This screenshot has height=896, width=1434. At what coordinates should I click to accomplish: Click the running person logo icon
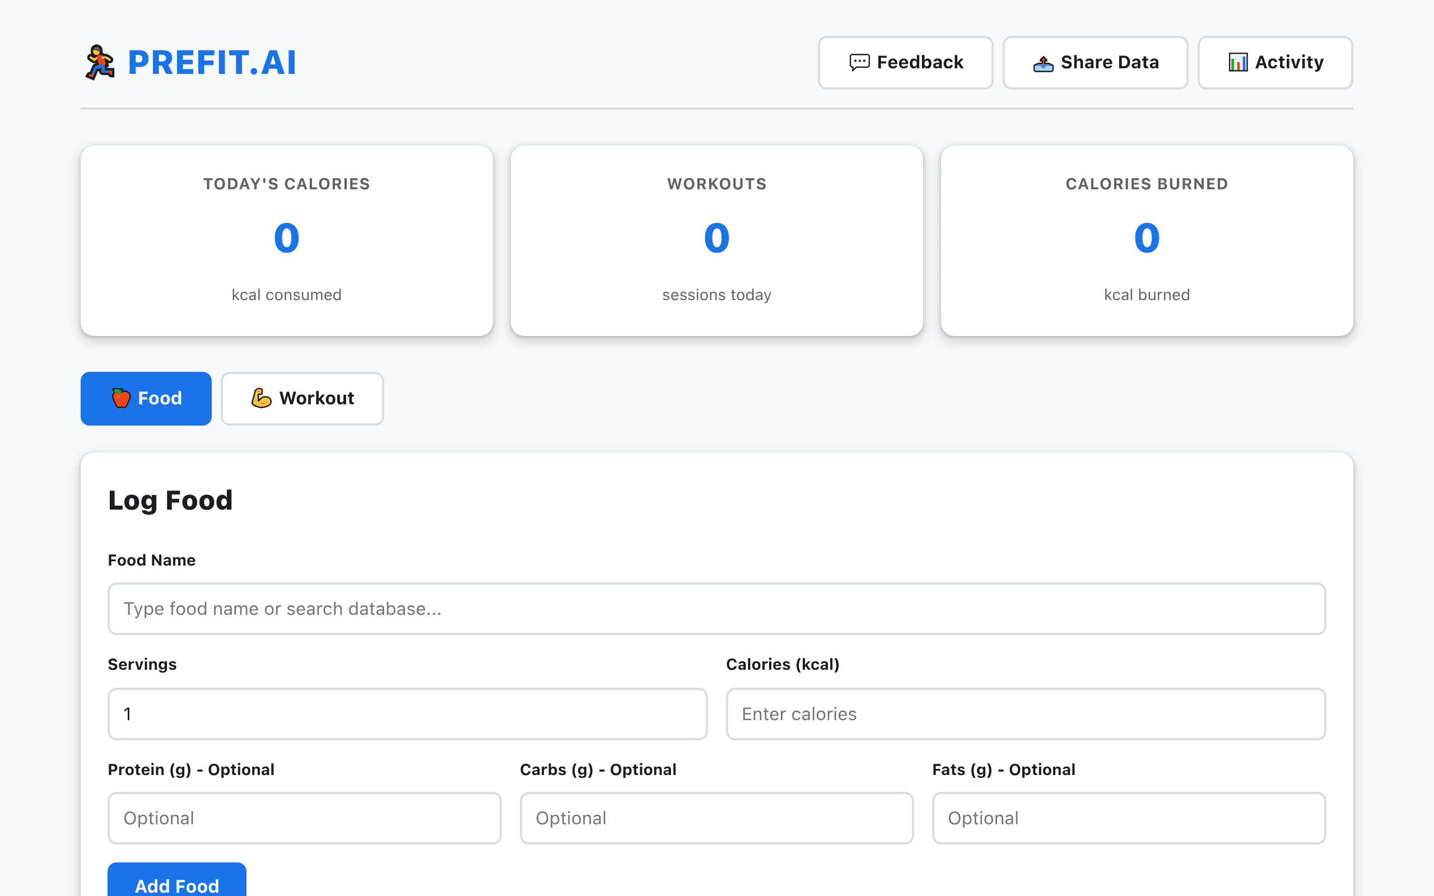click(x=100, y=62)
